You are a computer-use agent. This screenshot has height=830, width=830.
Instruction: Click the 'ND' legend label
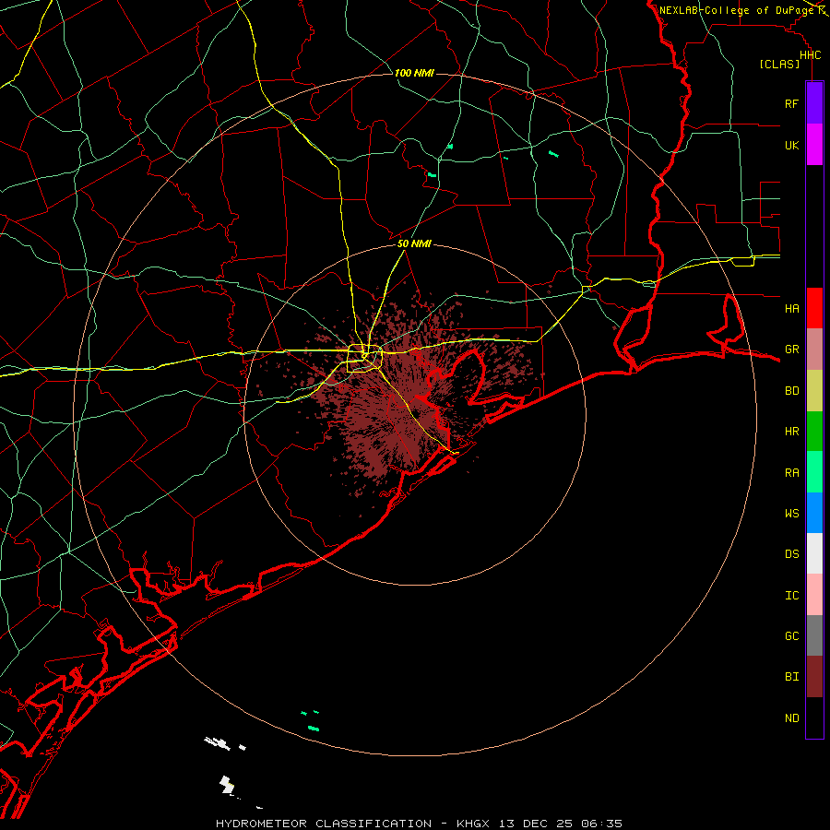click(x=791, y=718)
